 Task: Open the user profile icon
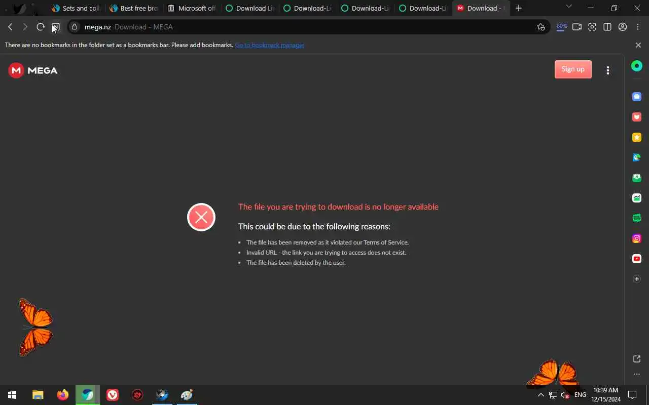[623, 27]
